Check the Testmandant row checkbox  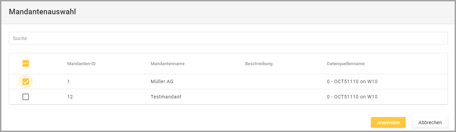(26, 97)
